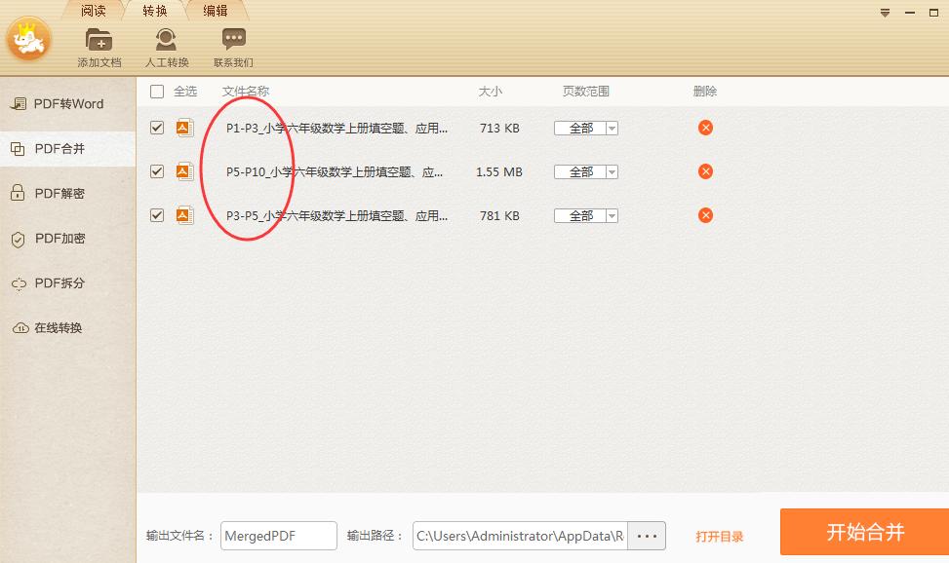Uncheck the P3-P5 file checkbox
Screen dimensions: 949x563
click(x=157, y=215)
